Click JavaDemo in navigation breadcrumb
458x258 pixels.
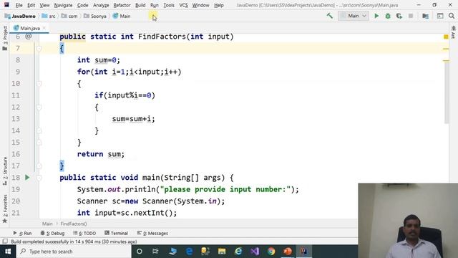point(20,16)
